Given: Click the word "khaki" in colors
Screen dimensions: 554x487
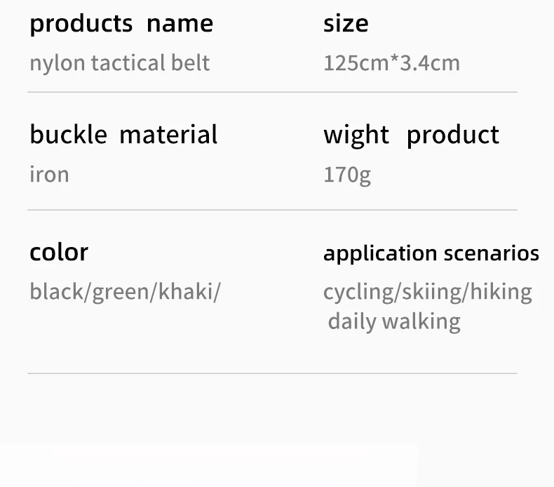Looking at the screenshot, I should click(186, 291).
